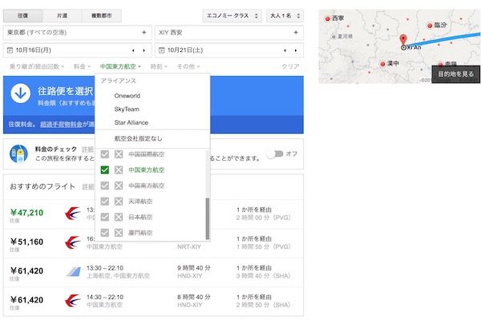Click the airline list scrollbar
The width and height of the screenshot is (481, 320).
208,218
